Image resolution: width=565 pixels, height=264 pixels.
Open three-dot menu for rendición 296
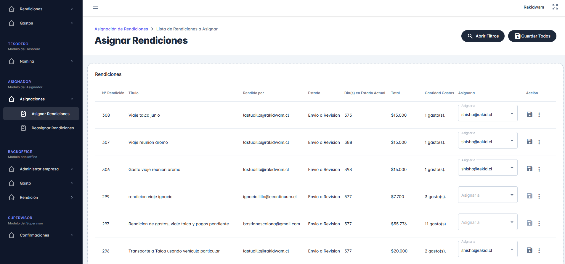pyautogui.click(x=539, y=251)
